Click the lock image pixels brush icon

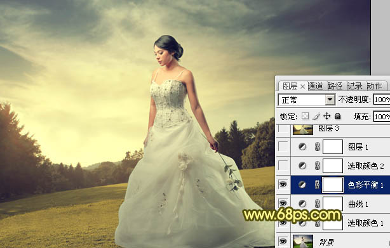(316, 116)
